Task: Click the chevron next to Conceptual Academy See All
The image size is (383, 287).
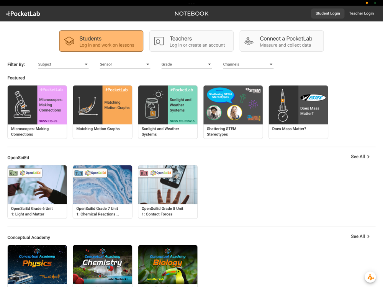Action: pos(368,236)
